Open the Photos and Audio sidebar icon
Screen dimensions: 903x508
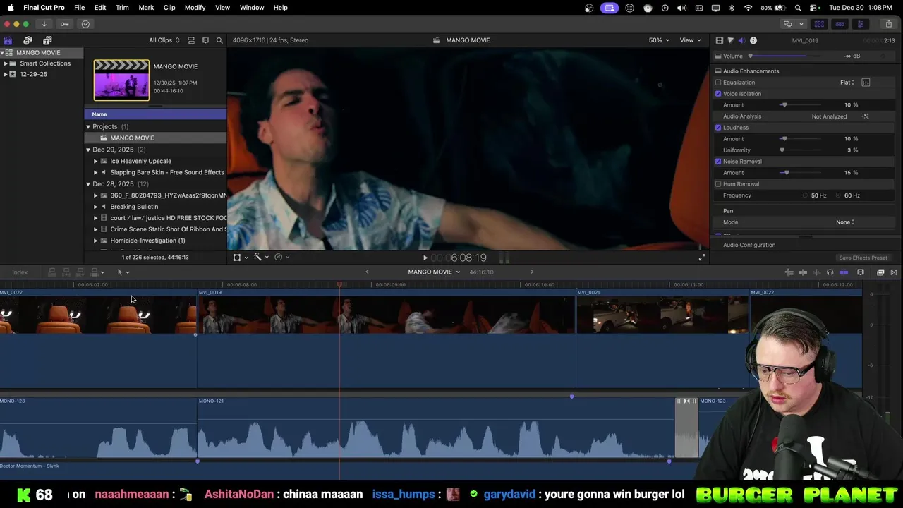(x=28, y=40)
